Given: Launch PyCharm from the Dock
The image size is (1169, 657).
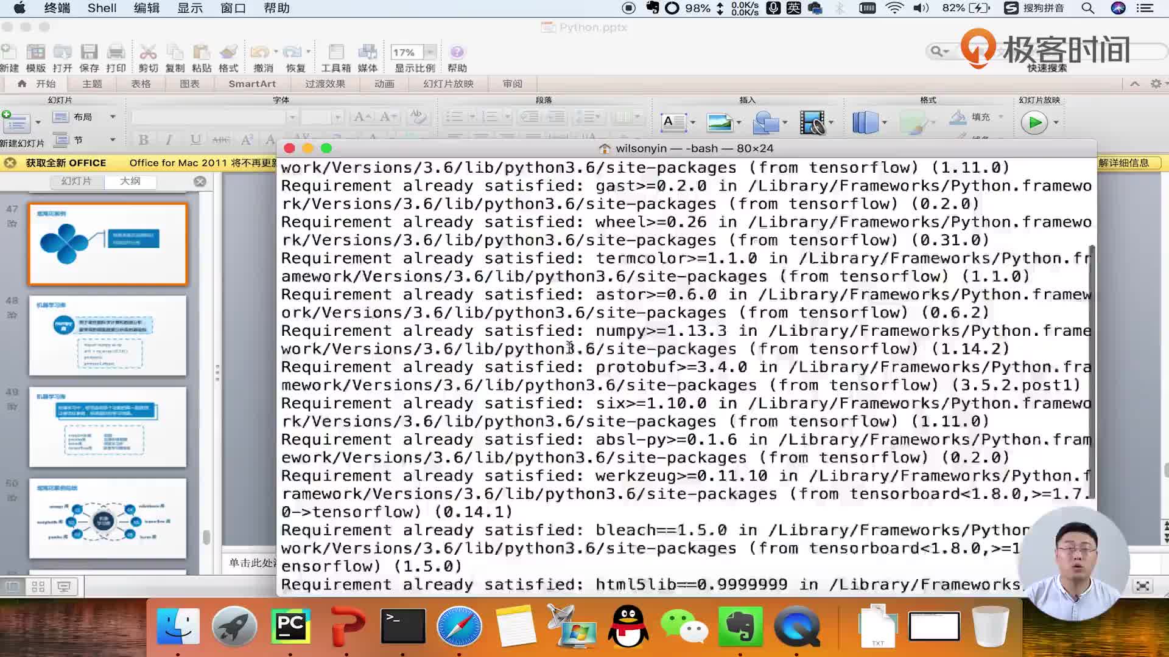Looking at the screenshot, I should 290,627.
